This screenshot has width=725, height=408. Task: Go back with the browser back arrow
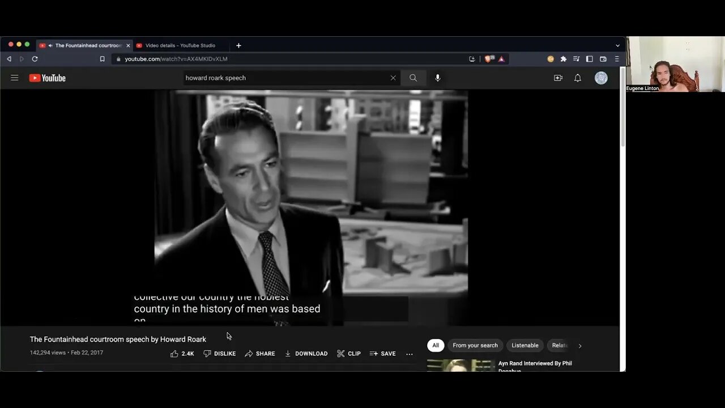(x=9, y=59)
